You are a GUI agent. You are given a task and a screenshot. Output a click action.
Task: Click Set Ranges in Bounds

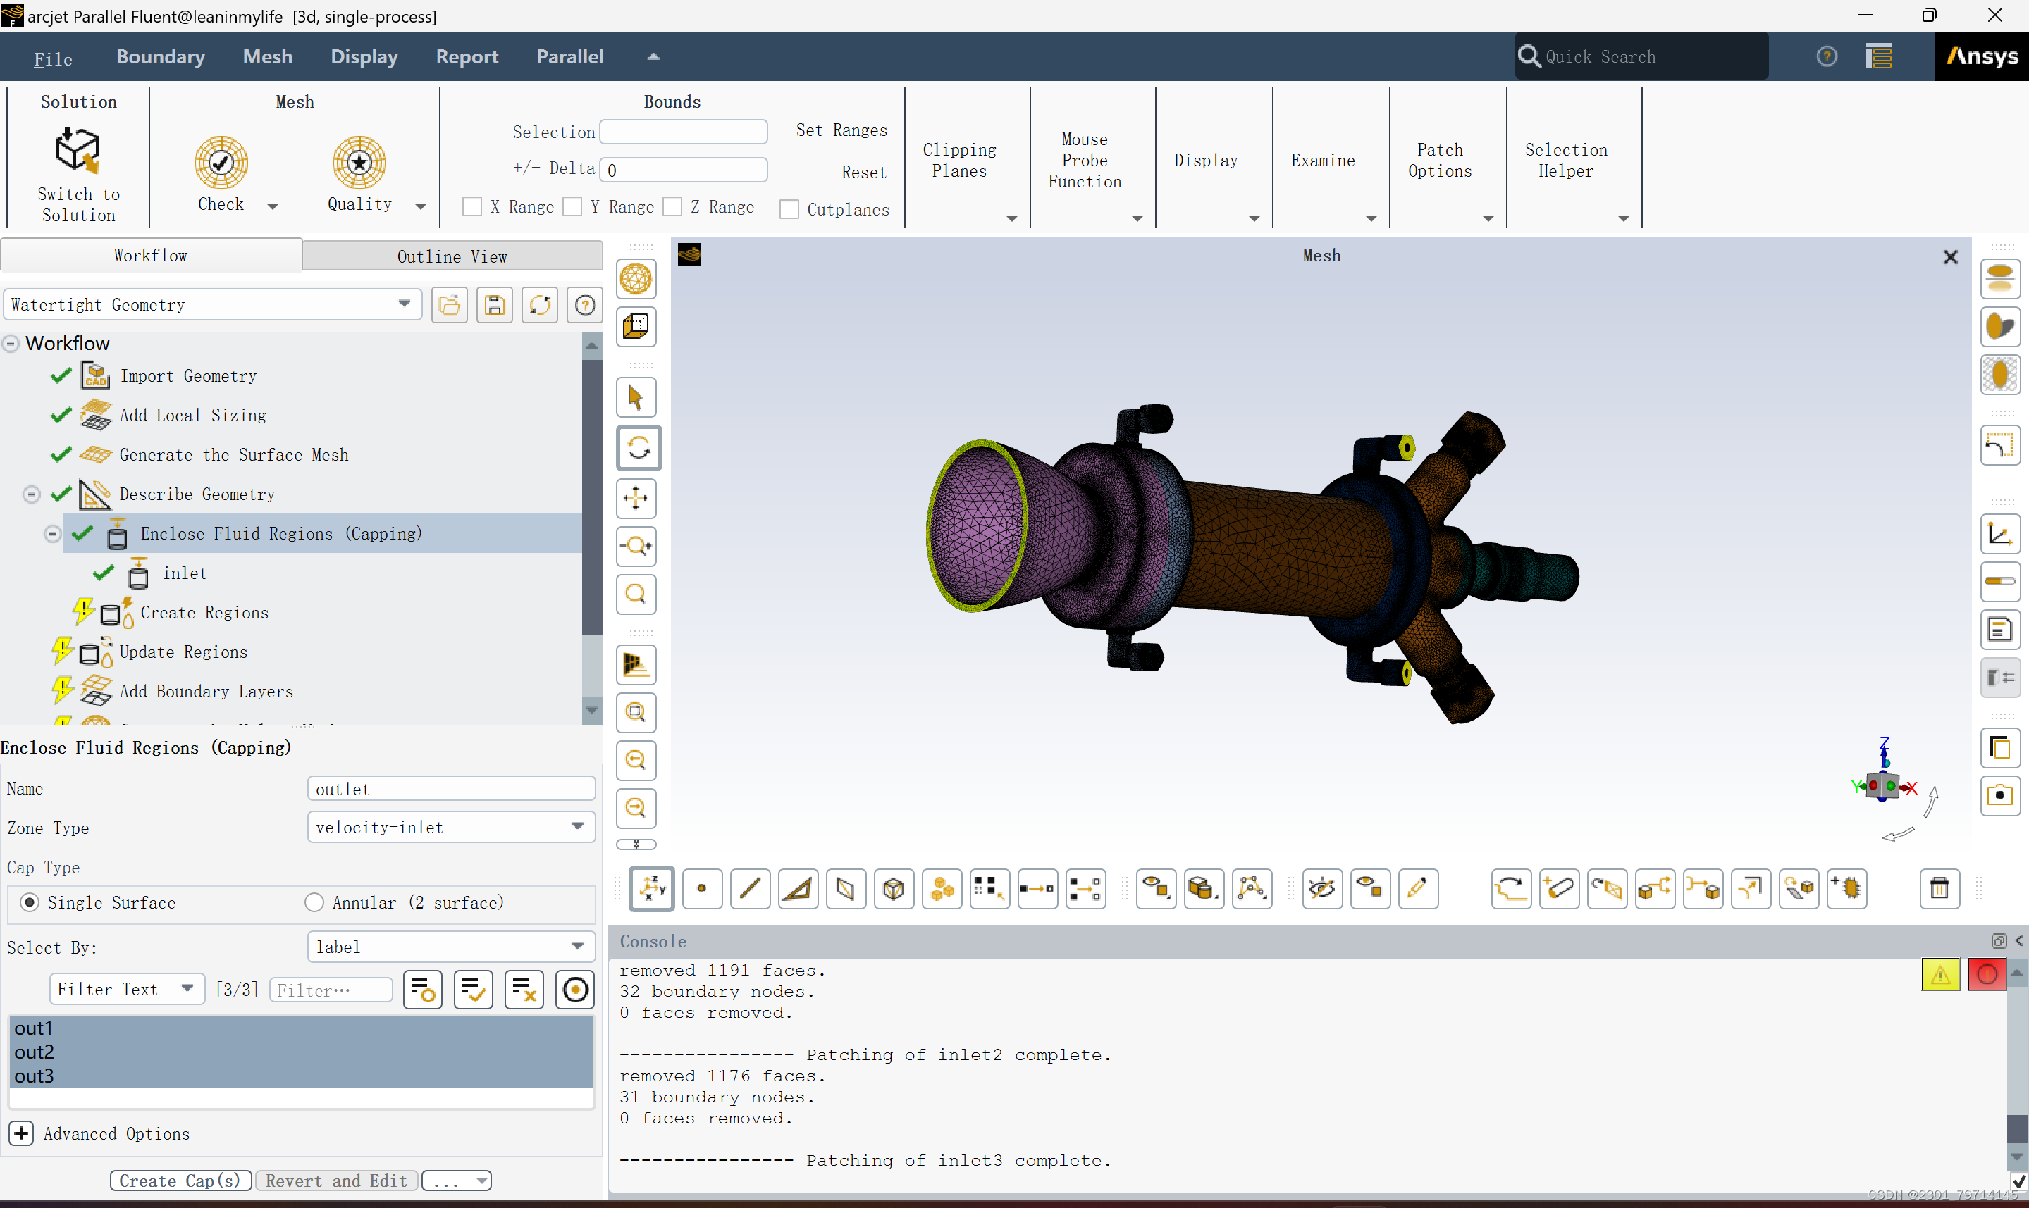841,130
